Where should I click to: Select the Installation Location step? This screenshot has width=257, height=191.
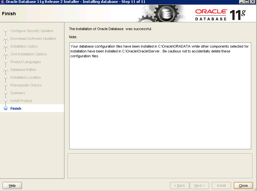(x=26, y=77)
